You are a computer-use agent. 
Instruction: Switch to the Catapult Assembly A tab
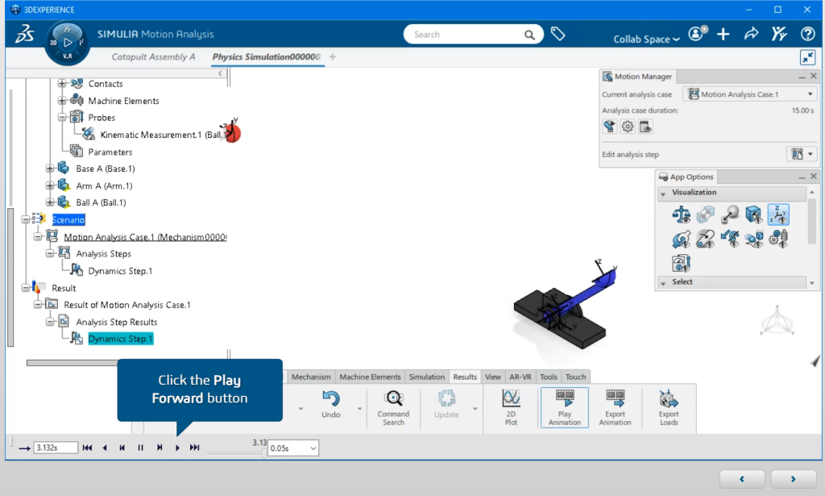pyautogui.click(x=153, y=57)
